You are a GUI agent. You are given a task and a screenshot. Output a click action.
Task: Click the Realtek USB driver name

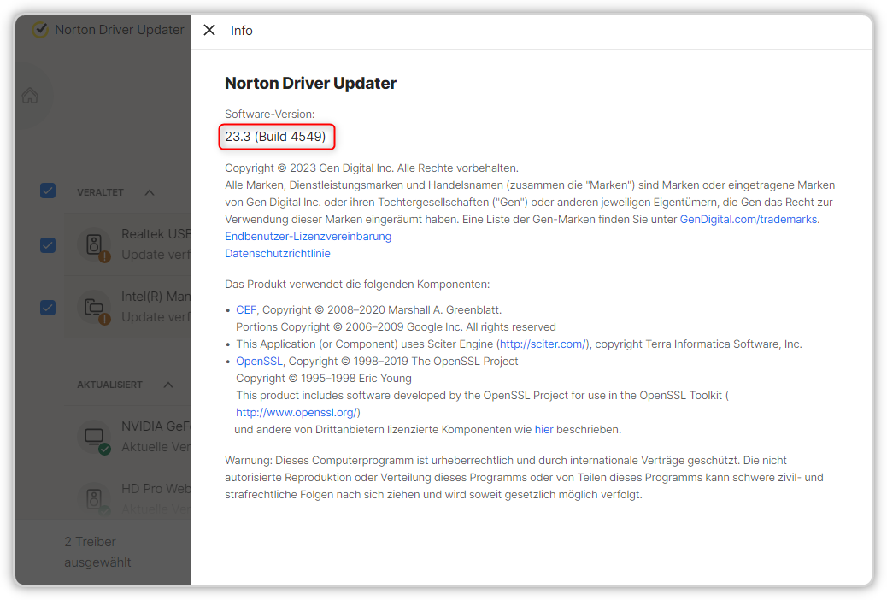point(156,234)
